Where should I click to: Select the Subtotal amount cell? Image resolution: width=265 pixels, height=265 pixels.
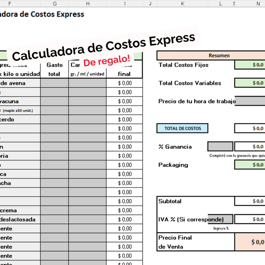(250, 201)
